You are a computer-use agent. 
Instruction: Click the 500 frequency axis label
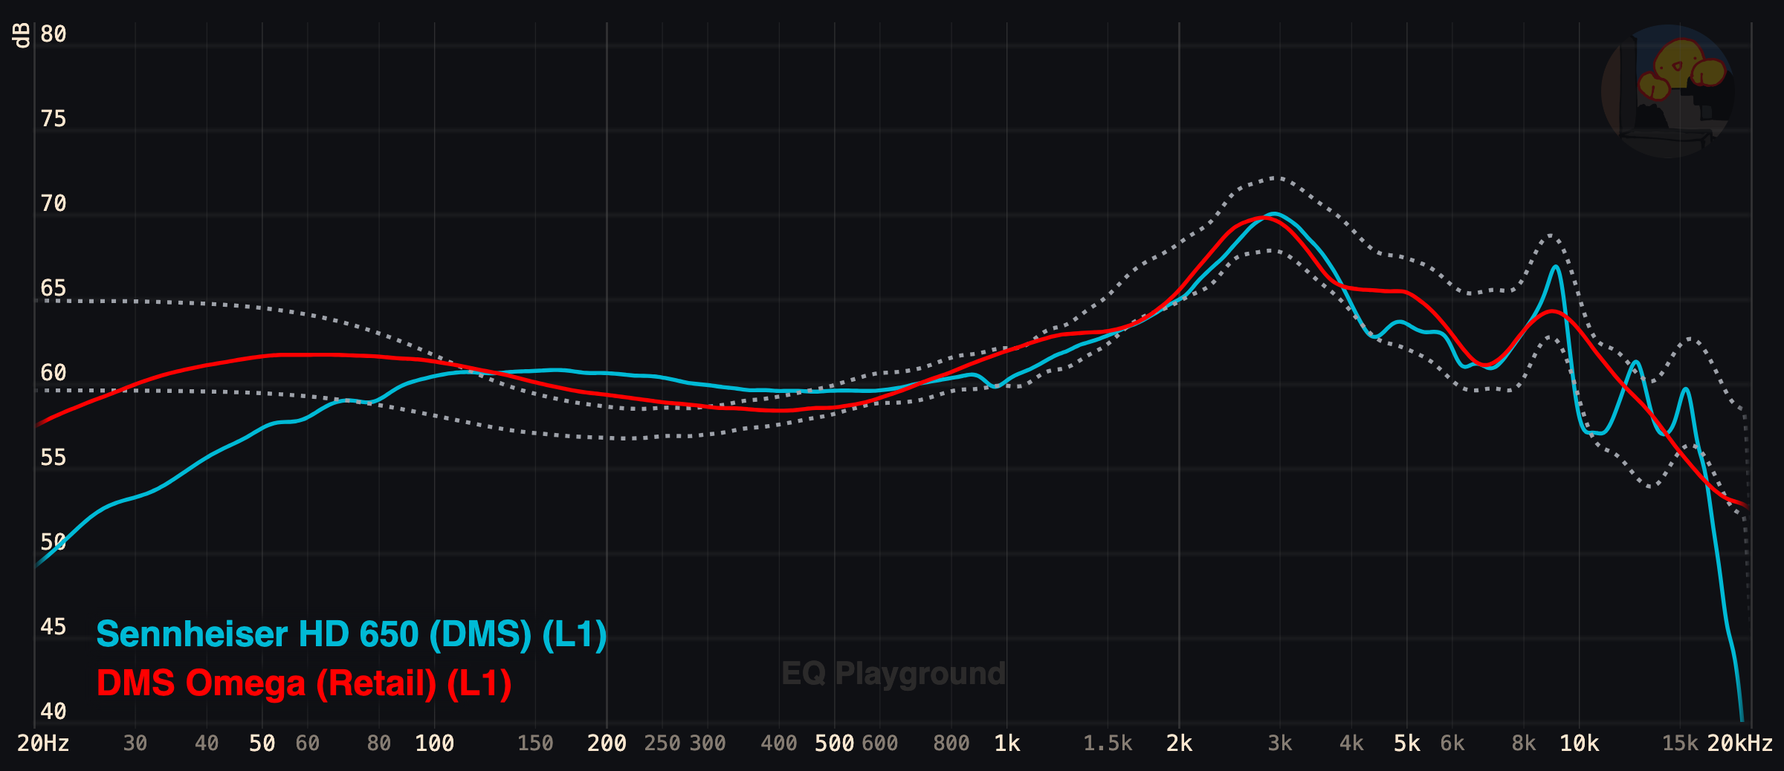[835, 744]
